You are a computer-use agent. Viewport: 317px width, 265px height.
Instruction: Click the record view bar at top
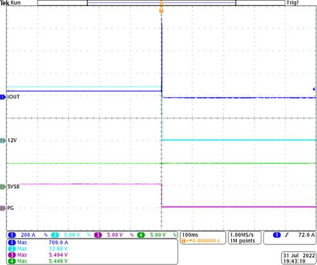pyautogui.click(x=161, y=3)
